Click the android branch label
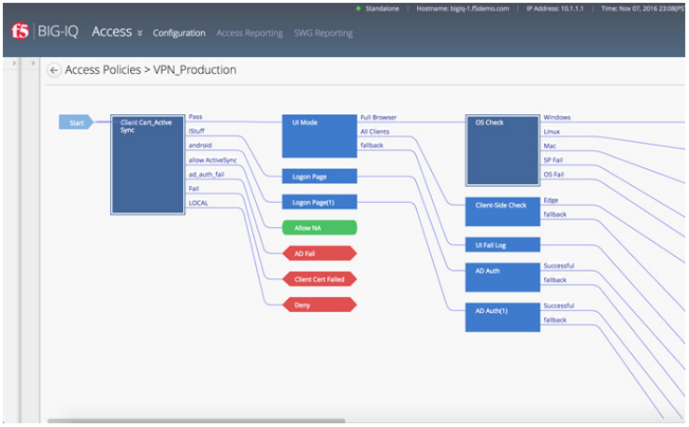Screen dimensions: 689x427 [200, 145]
